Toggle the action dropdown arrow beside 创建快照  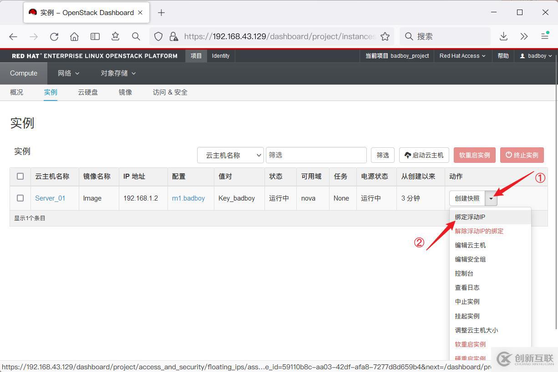[x=491, y=198]
